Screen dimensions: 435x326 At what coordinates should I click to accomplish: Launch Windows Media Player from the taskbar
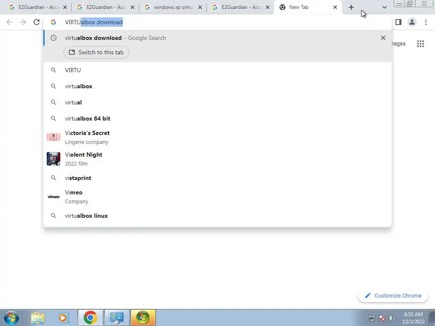point(63,318)
